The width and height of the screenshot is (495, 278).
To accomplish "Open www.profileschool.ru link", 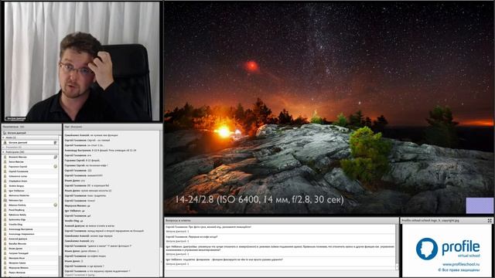I will point(461,264).
